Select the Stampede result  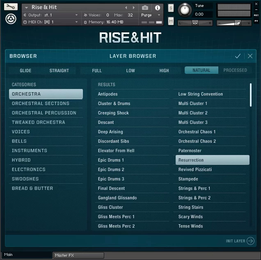(210, 179)
